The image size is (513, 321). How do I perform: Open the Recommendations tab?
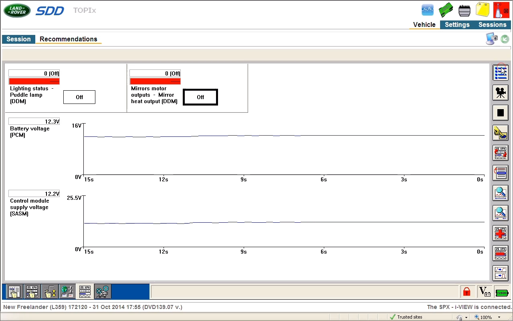point(69,39)
